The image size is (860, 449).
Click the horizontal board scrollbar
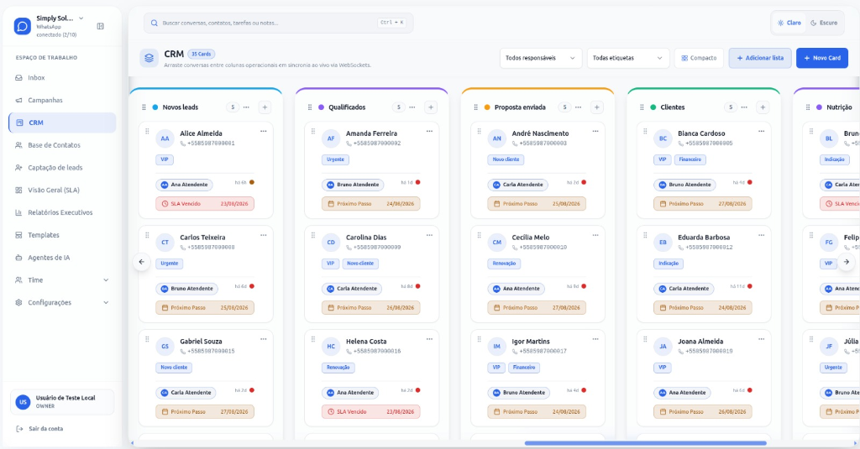click(646, 443)
